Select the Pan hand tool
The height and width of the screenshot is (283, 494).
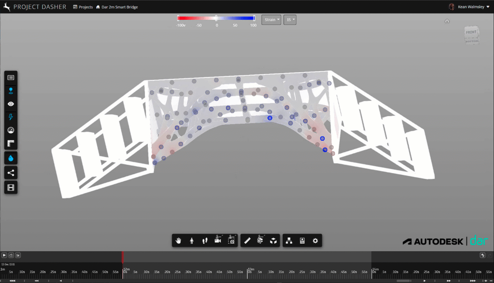pyautogui.click(x=178, y=240)
